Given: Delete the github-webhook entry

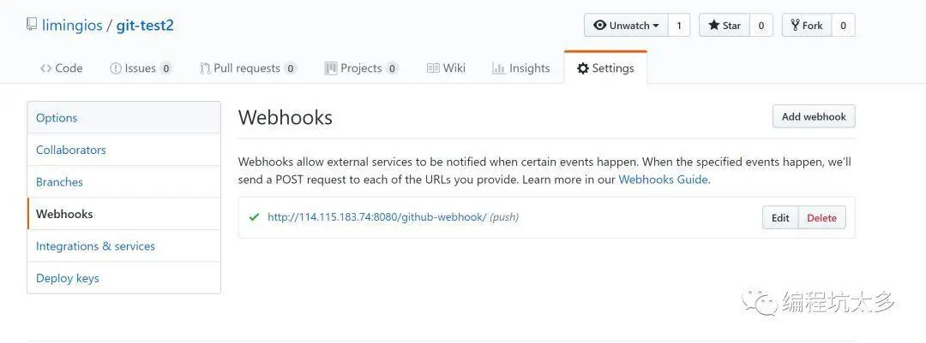Looking at the screenshot, I should tap(821, 218).
